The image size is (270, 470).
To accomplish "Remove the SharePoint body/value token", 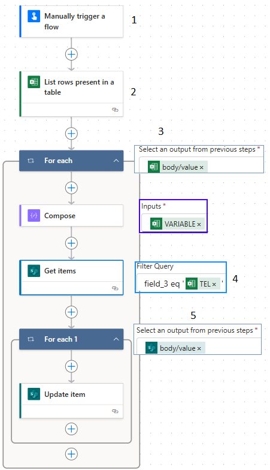I will click(x=199, y=348).
